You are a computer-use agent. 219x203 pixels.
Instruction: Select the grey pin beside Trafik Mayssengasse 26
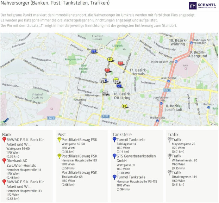[x=170, y=140]
